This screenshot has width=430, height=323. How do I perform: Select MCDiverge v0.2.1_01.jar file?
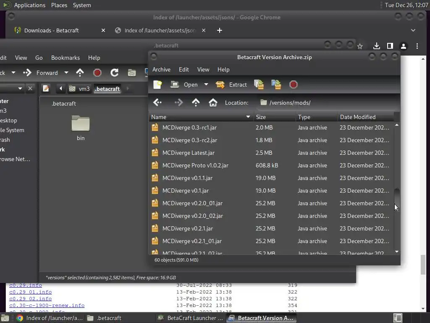[272, 241]
